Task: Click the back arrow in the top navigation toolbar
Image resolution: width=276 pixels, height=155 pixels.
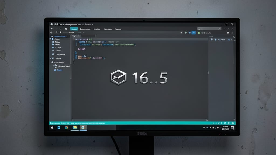Action: click(x=52, y=29)
